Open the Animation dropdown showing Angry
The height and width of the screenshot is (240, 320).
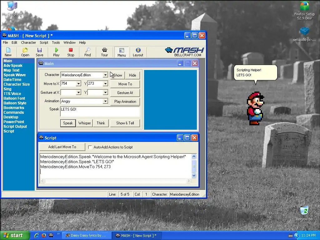coord(105,101)
